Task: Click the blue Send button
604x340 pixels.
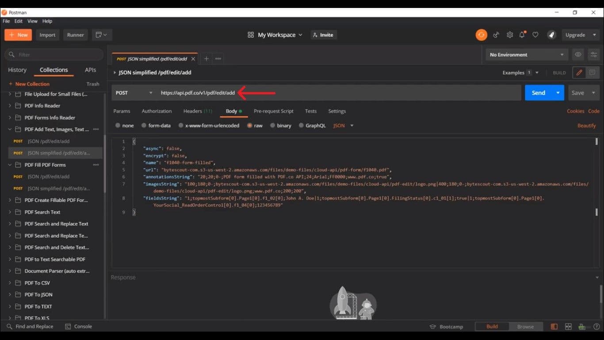Action: tap(538, 93)
